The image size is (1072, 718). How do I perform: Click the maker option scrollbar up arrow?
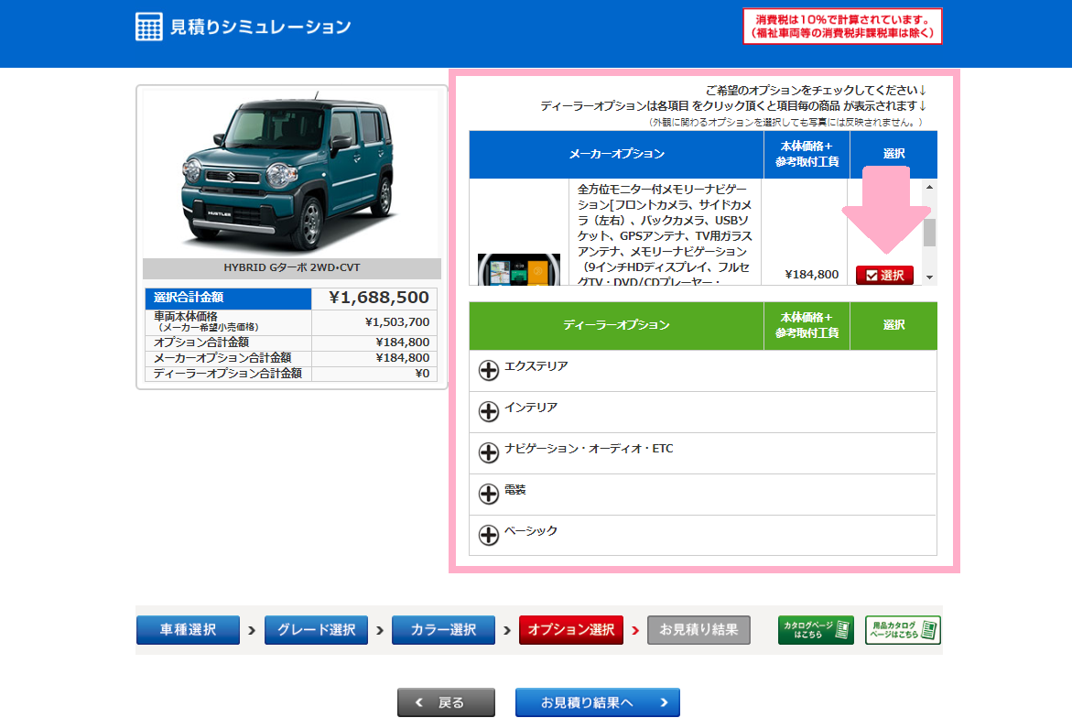[x=929, y=187]
